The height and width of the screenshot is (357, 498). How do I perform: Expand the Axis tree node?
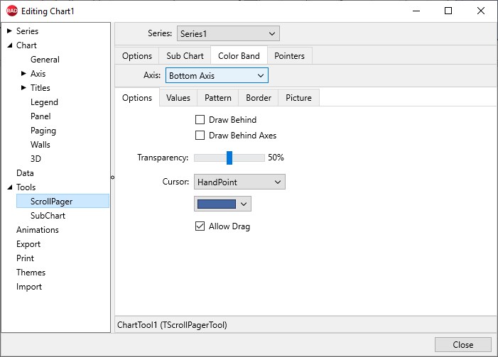(x=23, y=74)
